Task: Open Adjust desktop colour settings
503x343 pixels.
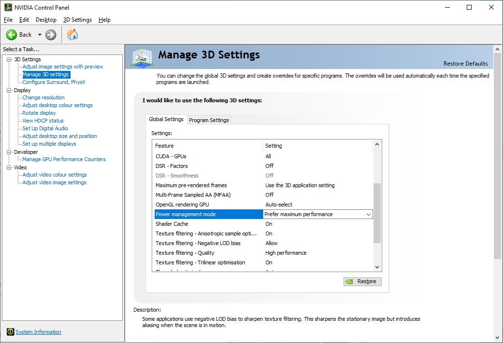Action: point(57,105)
